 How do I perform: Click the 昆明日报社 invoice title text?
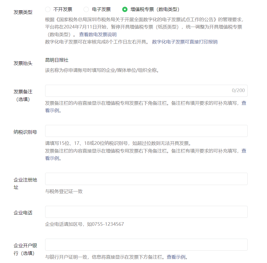click(x=57, y=60)
